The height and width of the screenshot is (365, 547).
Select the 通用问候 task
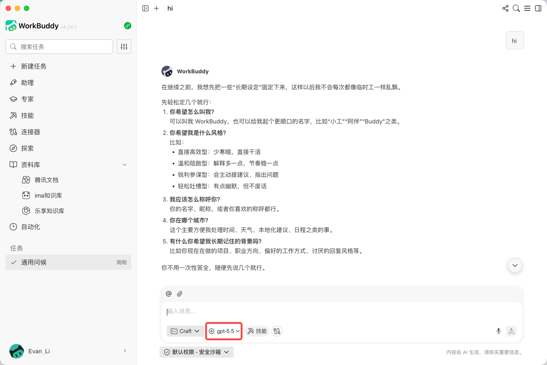point(69,262)
